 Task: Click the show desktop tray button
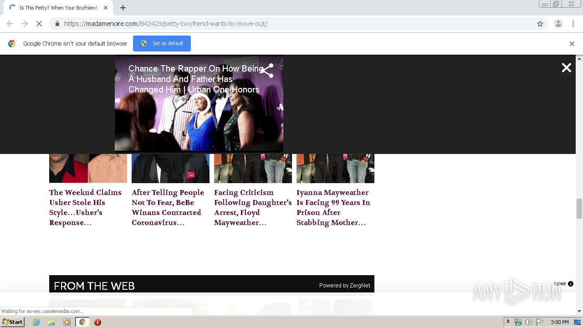point(578,322)
